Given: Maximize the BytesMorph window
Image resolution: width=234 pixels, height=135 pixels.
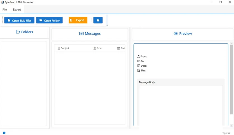Looking at the screenshot, I should pos(221,2).
